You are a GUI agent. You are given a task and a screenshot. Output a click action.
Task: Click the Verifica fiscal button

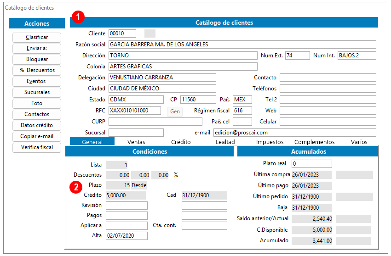click(37, 147)
